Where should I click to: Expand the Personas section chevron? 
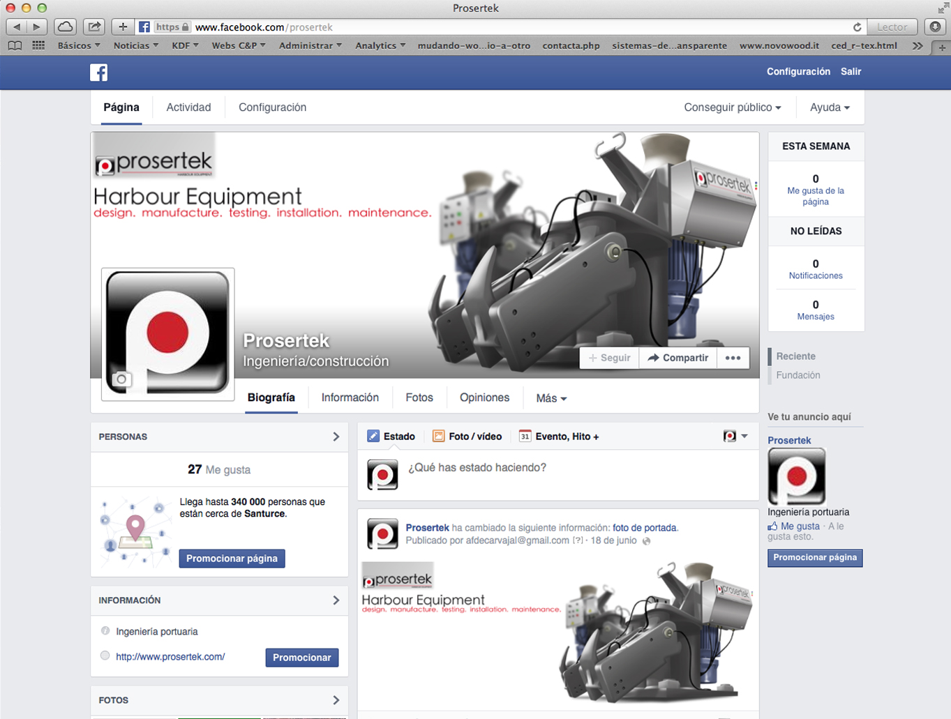tap(336, 437)
